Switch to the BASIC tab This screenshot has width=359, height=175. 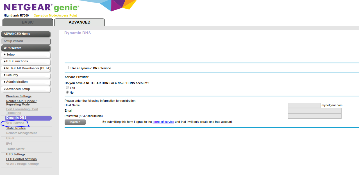(27, 22)
